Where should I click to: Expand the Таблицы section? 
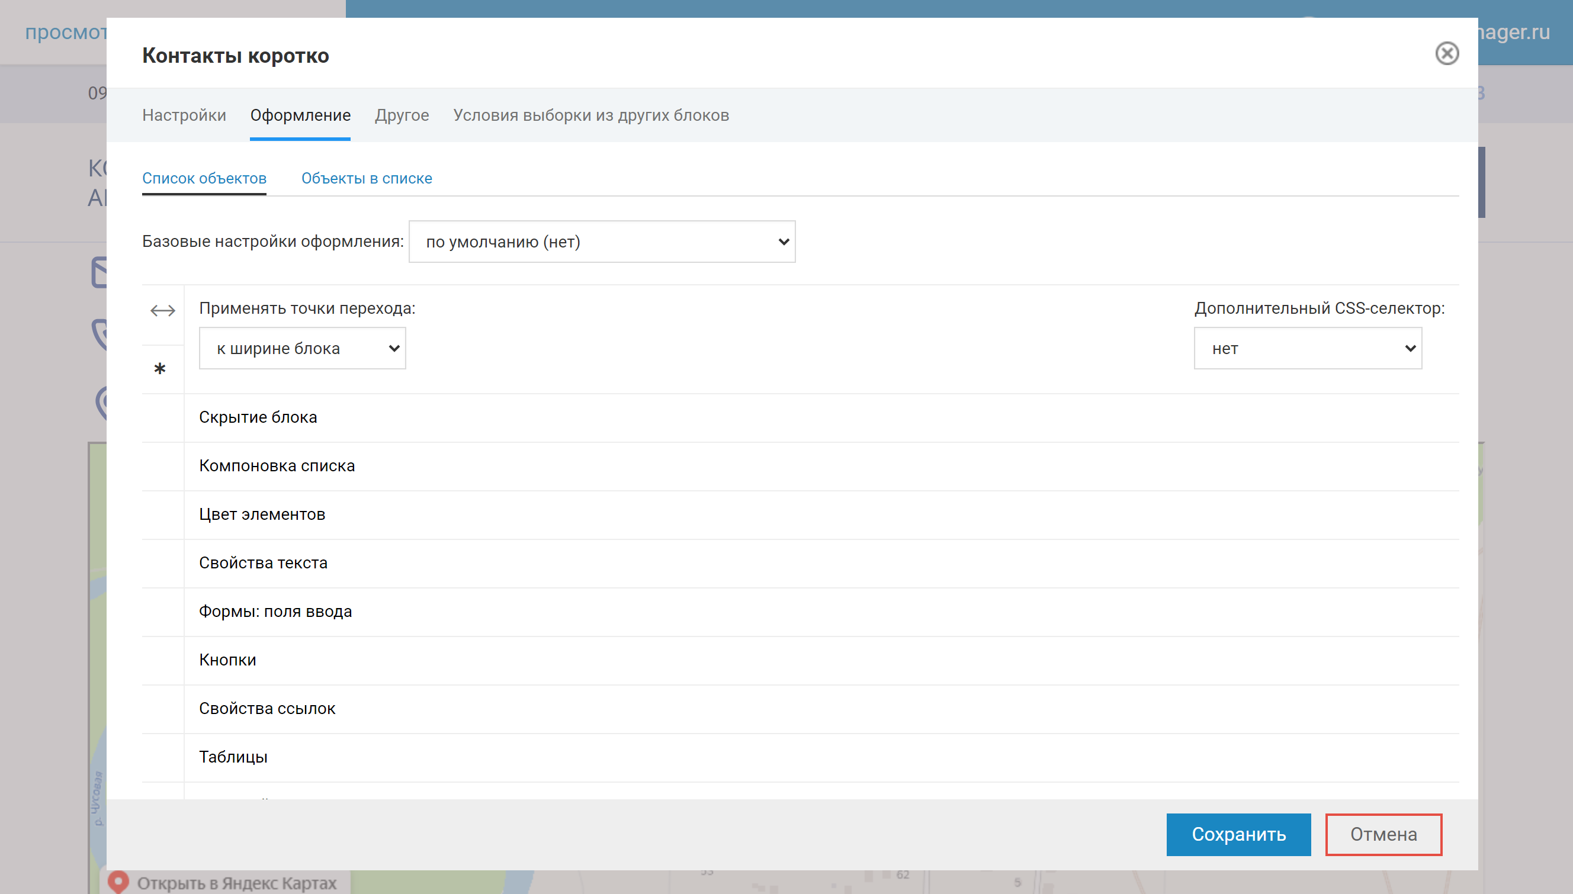coord(233,757)
